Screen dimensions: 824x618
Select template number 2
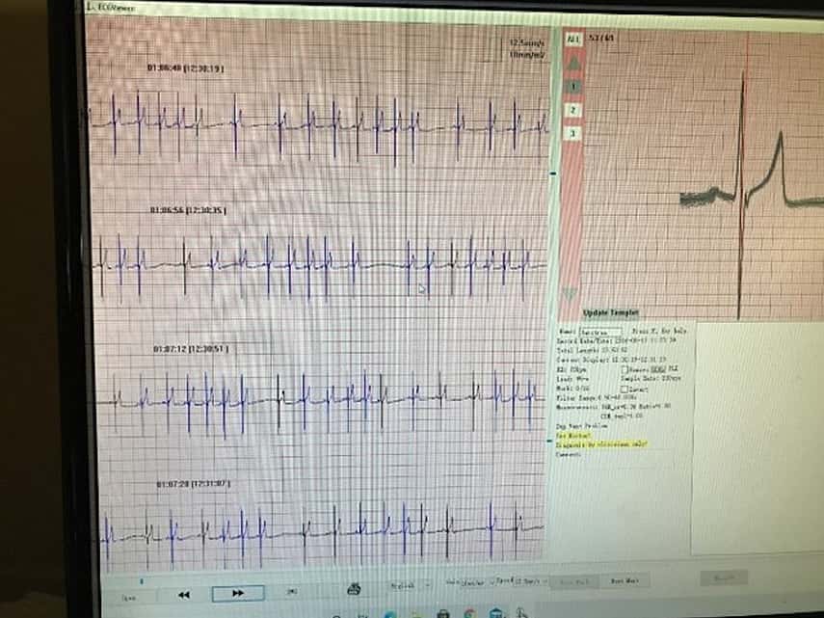point(572,110)
